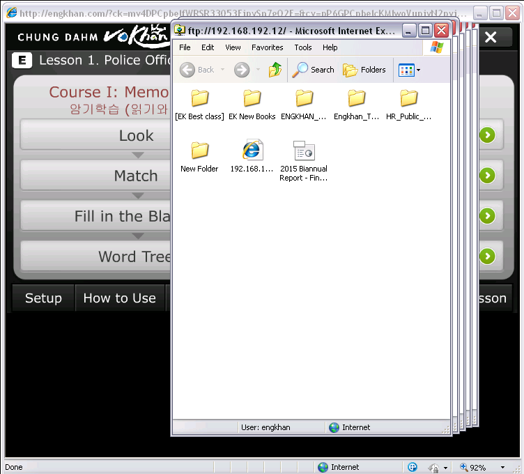
Task: Select the 192.168.1... Internet shortcut file
Action: coord(252,156)
